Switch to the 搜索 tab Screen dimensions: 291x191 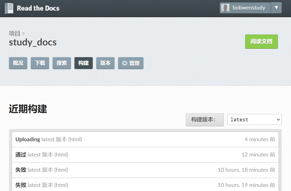point(62,63)
